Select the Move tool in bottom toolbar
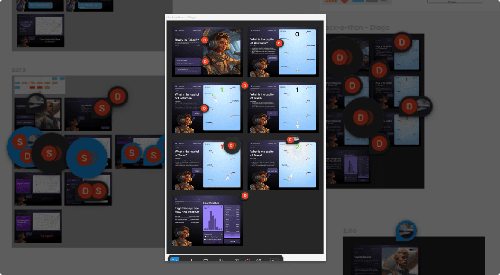This screenshot has height=275, width=500. (175, 259)
